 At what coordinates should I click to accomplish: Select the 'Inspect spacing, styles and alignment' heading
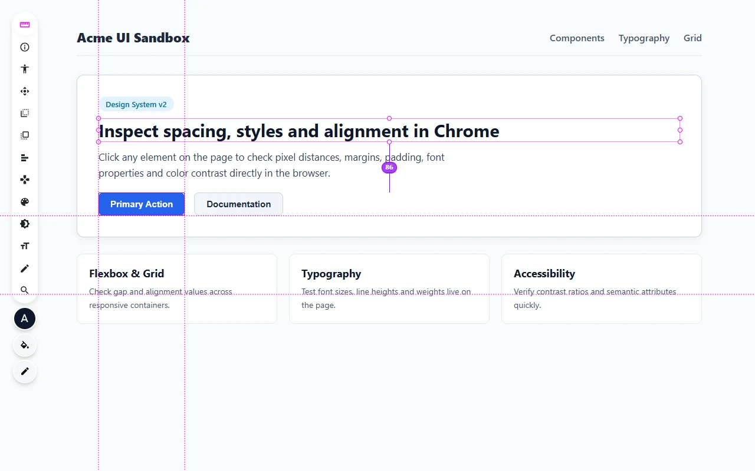coord(389,130)
